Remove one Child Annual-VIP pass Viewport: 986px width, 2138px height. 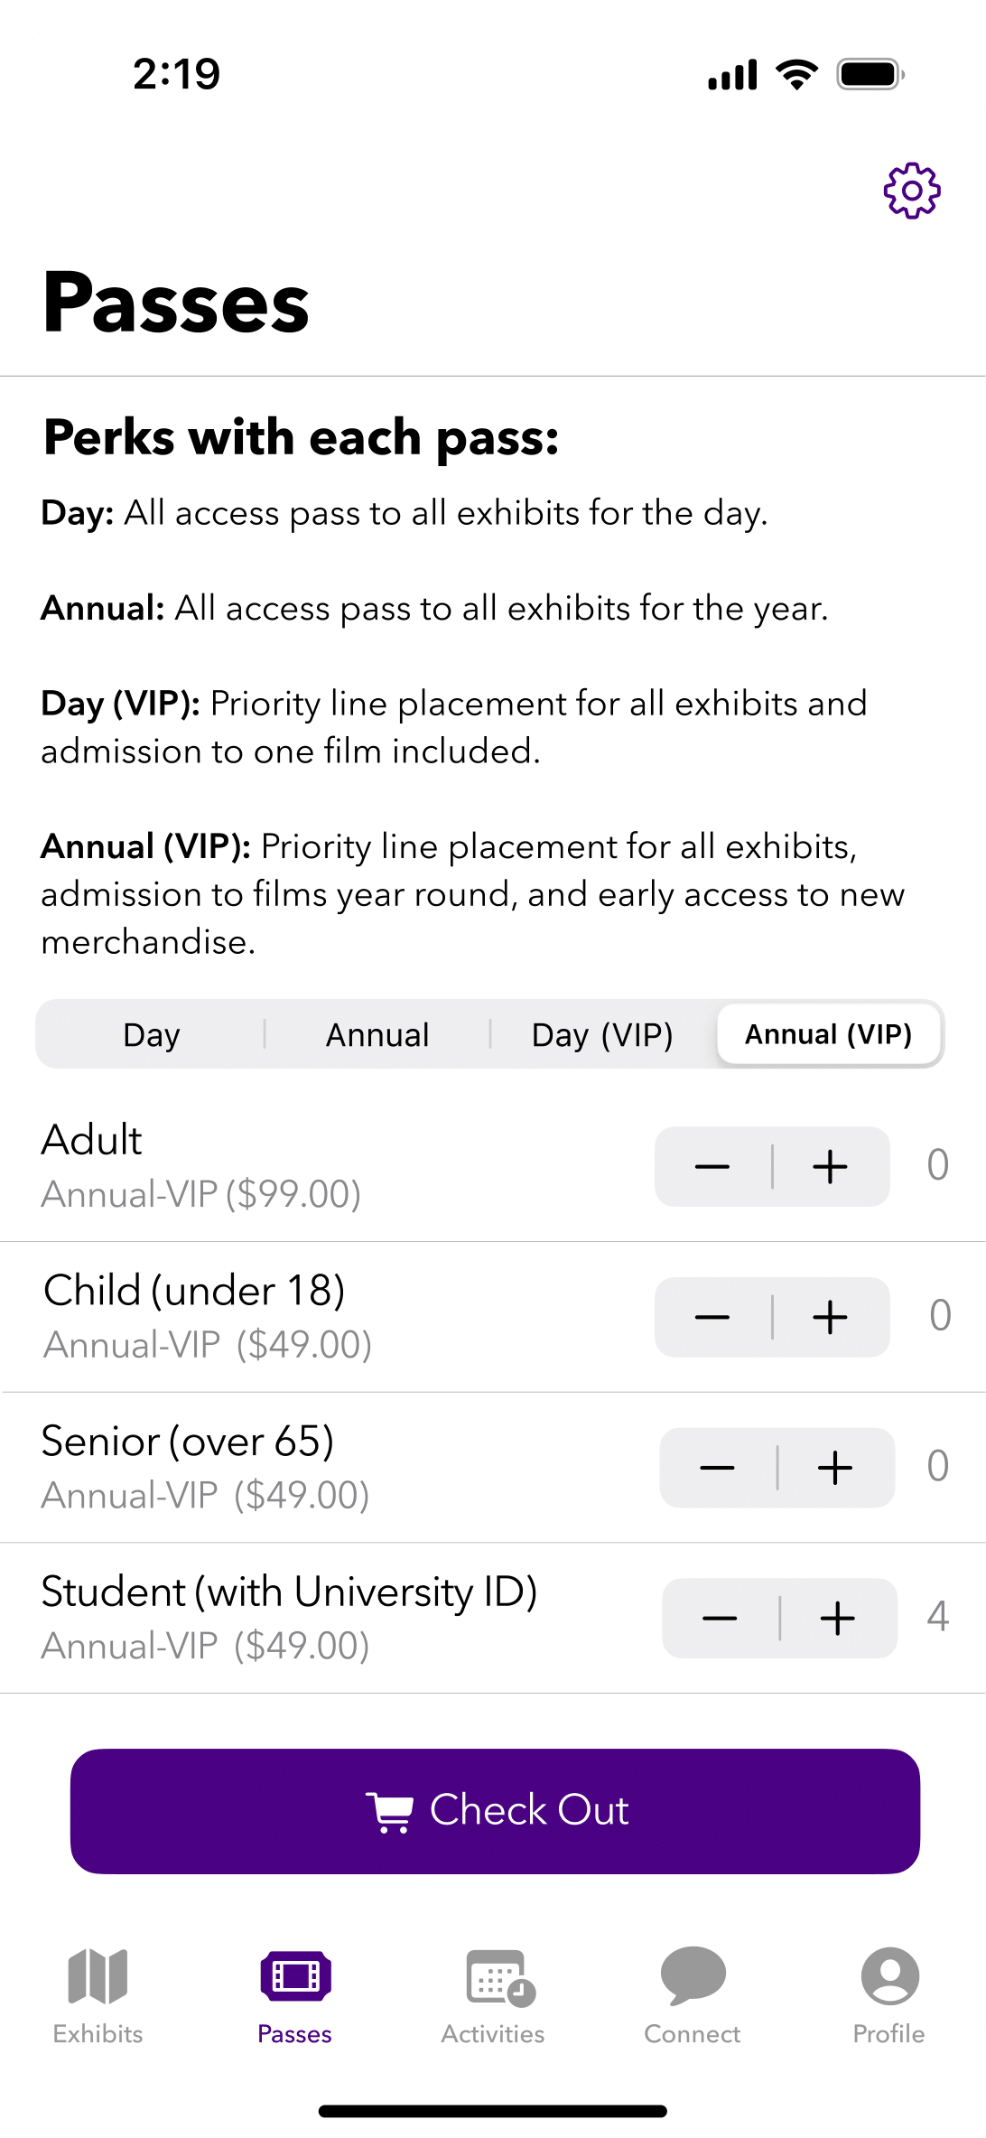pyautogui.click(x=712, y=1317)
